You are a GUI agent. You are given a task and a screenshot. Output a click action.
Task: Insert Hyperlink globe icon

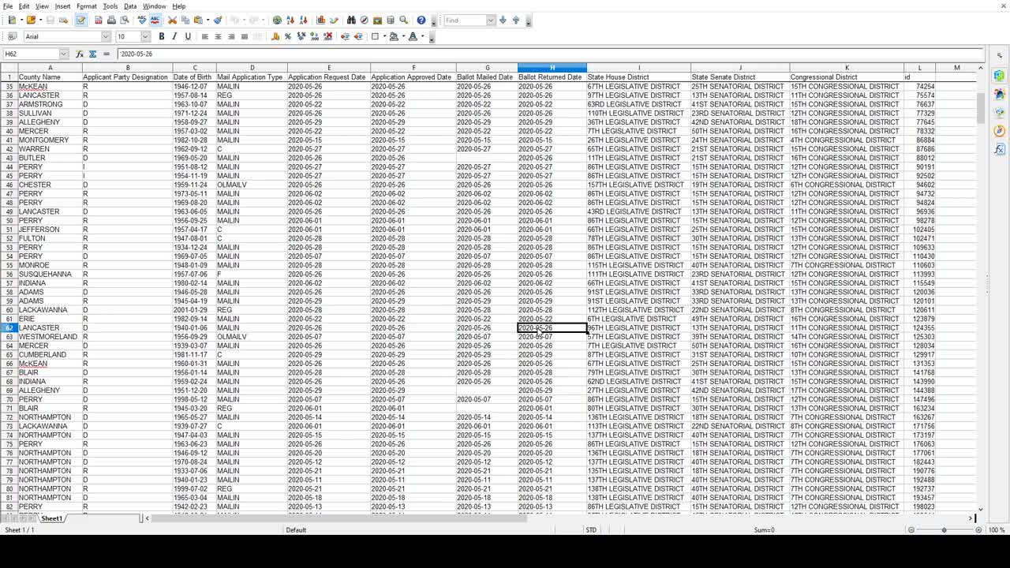(277, 20)
